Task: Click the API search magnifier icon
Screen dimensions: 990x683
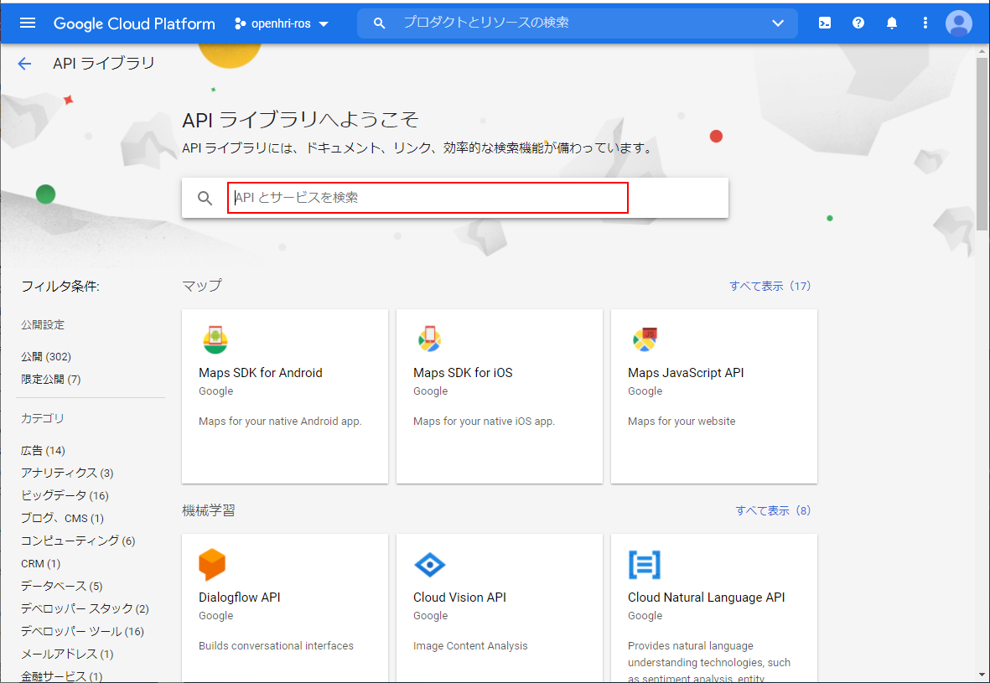Action: coord(205,199)
